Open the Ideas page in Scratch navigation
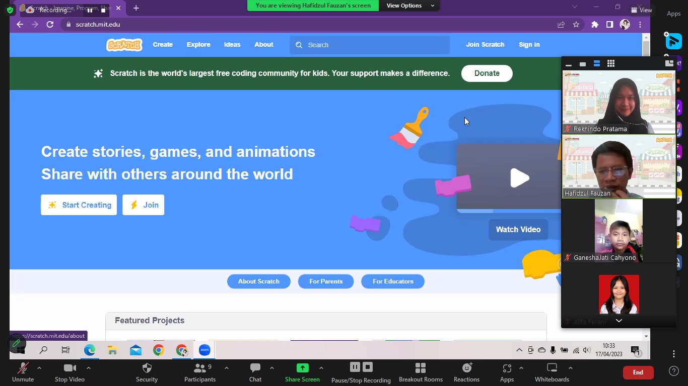688x386 pixels. 232,45
